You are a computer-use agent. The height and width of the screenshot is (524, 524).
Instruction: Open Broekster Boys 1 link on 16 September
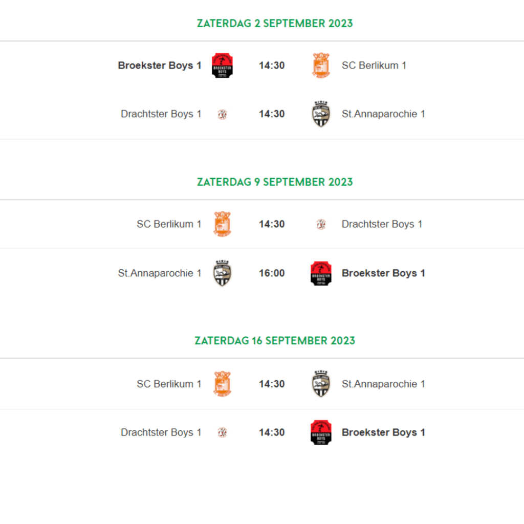(383, 432)
